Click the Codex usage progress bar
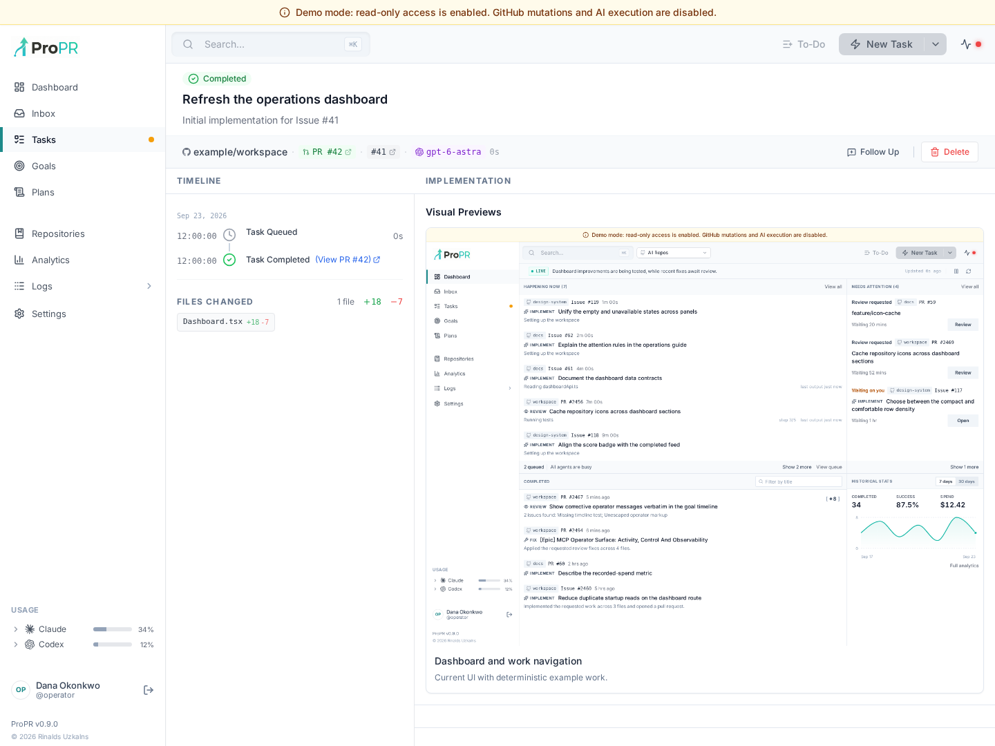 (113, 644)
